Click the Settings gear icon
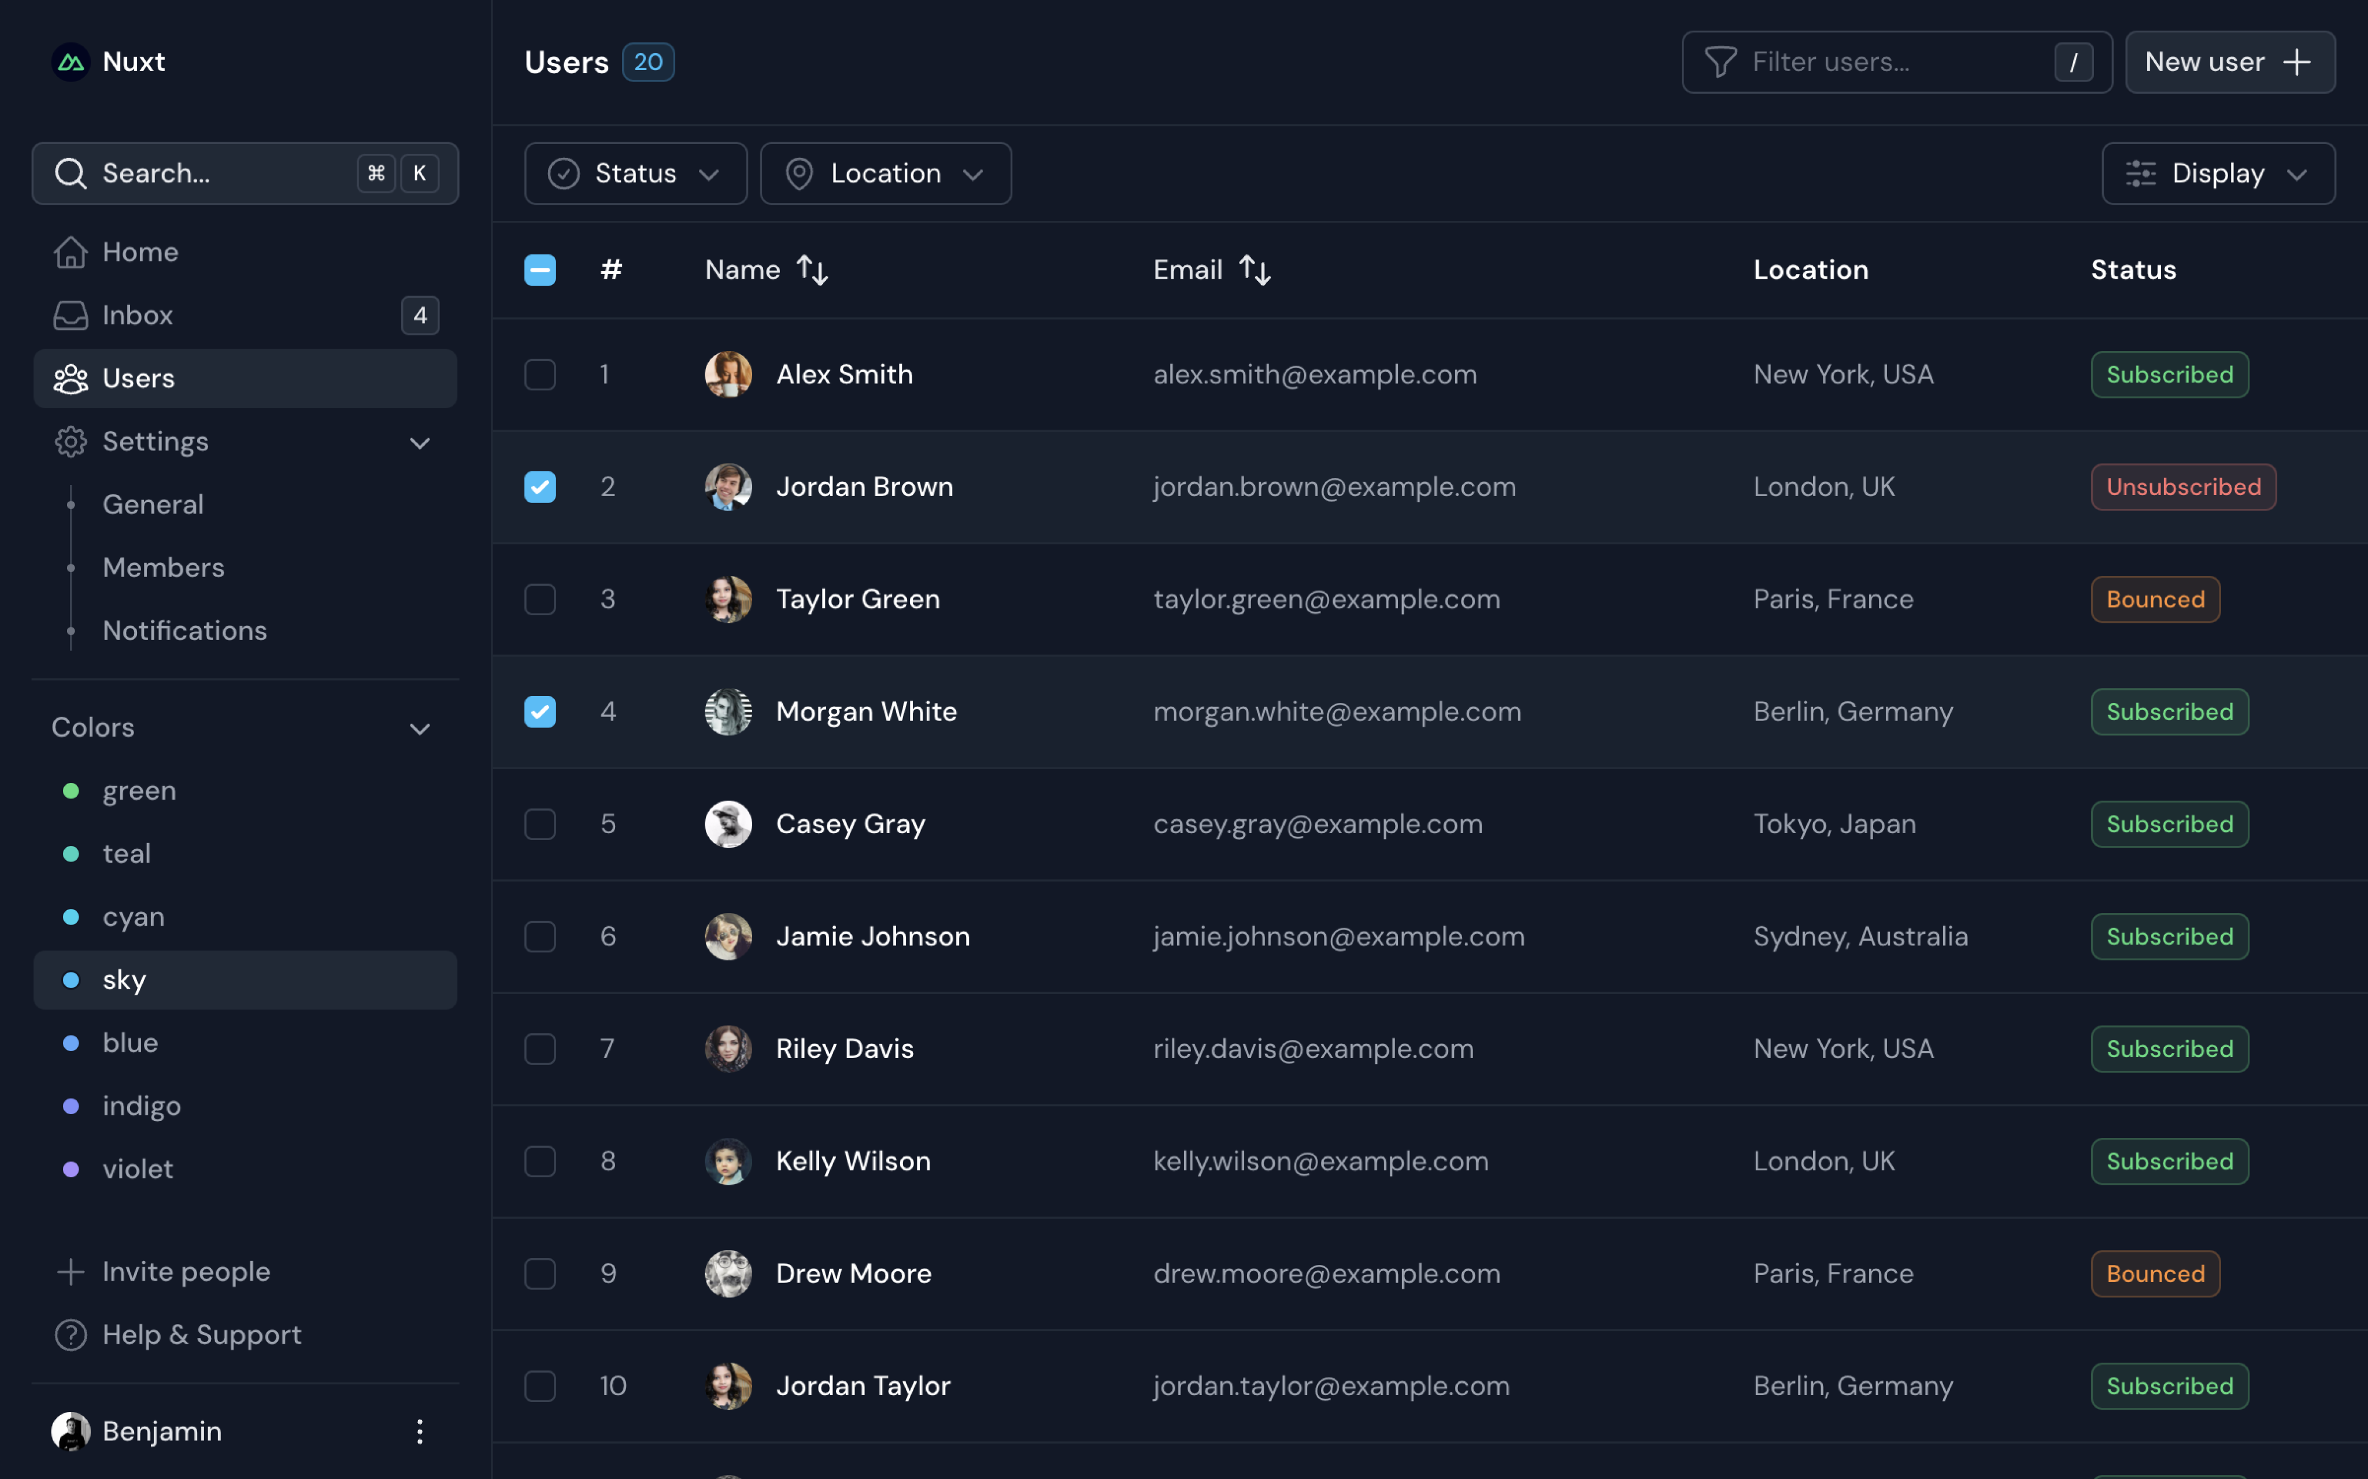 (x=71, y=441)
